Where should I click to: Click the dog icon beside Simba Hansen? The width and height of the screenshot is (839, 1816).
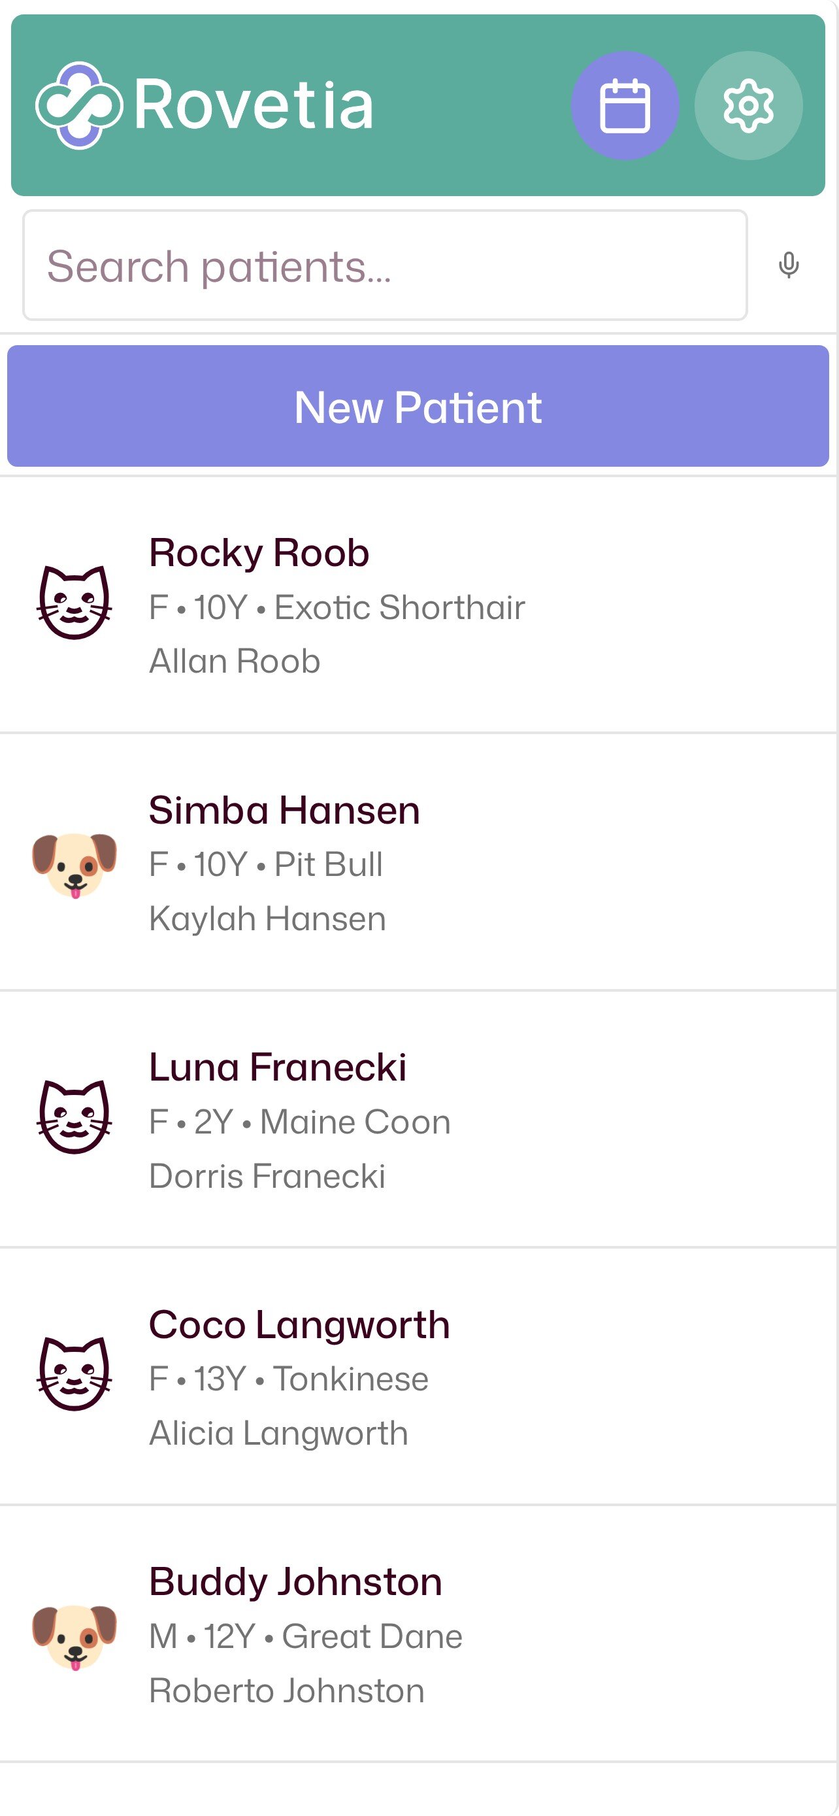point(74,864)
